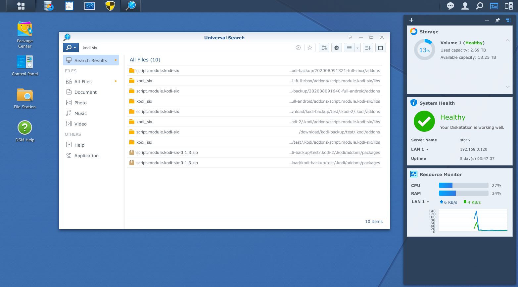Open Storage Manager from the taskbar
This screenshot has height=287, width=518.
[x=48, y=6]
